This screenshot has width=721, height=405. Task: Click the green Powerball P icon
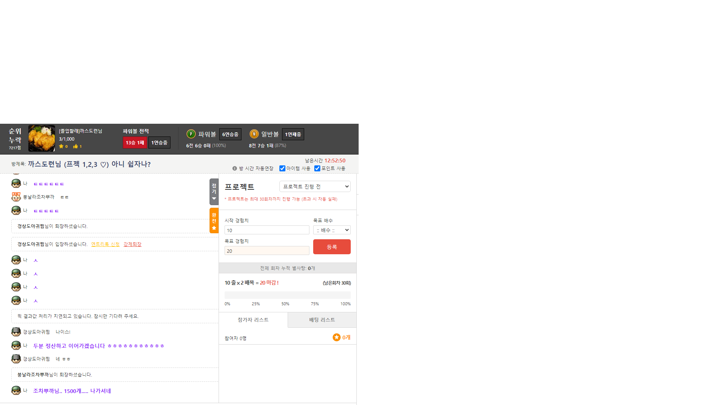tap(191, 134)
